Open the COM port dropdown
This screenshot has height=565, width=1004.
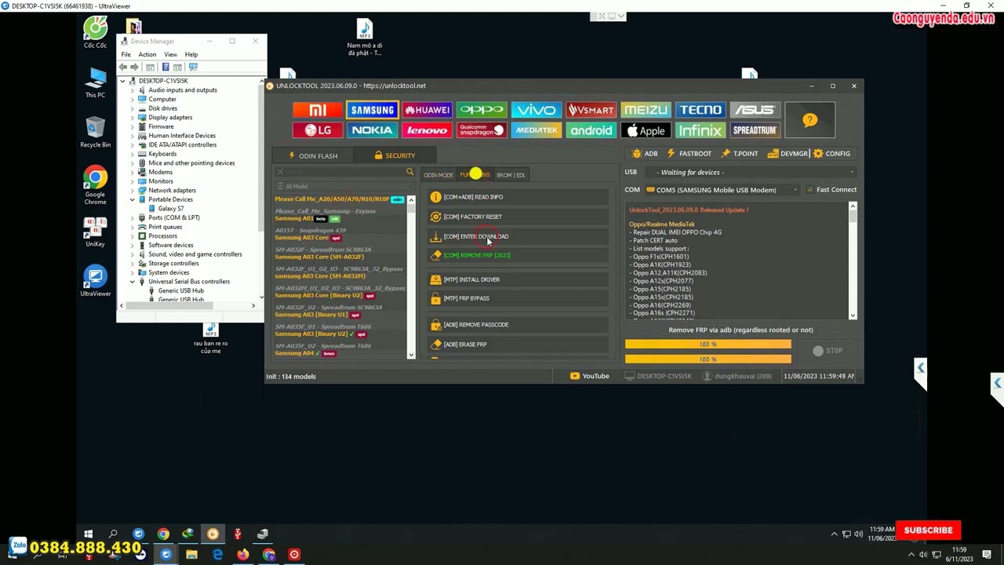(x=722, y=190)
